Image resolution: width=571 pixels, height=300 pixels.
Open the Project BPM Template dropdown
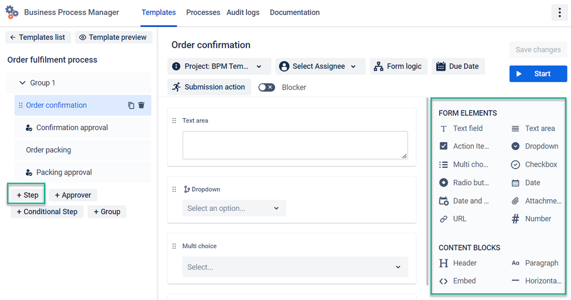[219, 66]
